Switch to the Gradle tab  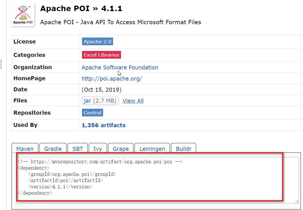tap(53, 148)
